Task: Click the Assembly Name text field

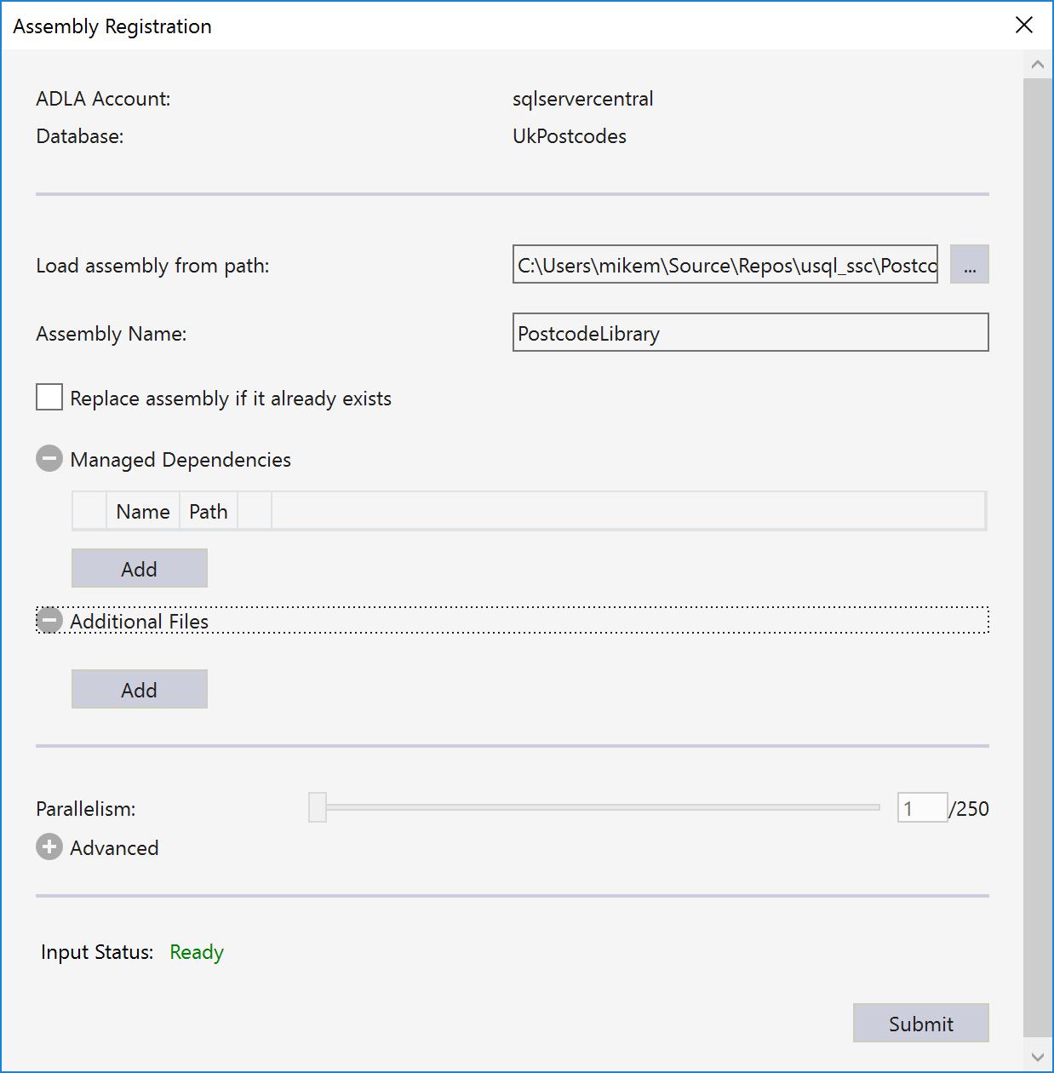Action: point(750,333)
